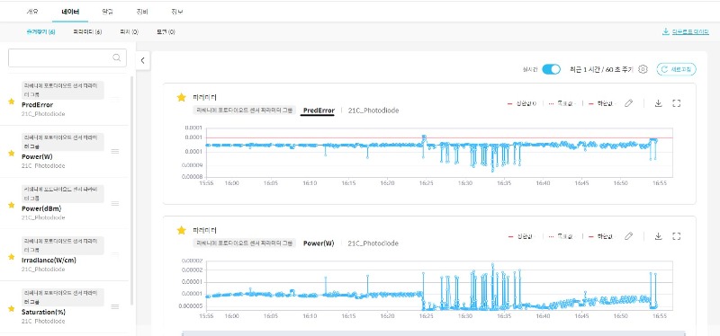This screenshot has height=336, width=720.
Task: Toggle 하한값 legend on PredError chart
Action: click(601, 103)
